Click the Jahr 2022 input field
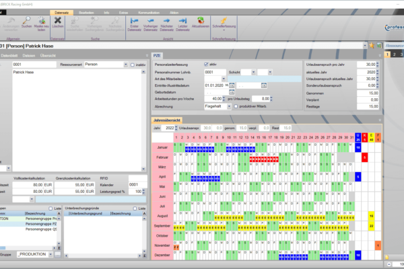The image size is (404, 269). (x=170, y=127)
